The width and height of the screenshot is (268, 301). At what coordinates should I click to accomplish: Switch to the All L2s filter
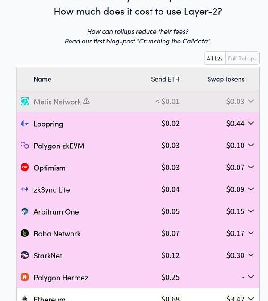[x=214, y=59]
